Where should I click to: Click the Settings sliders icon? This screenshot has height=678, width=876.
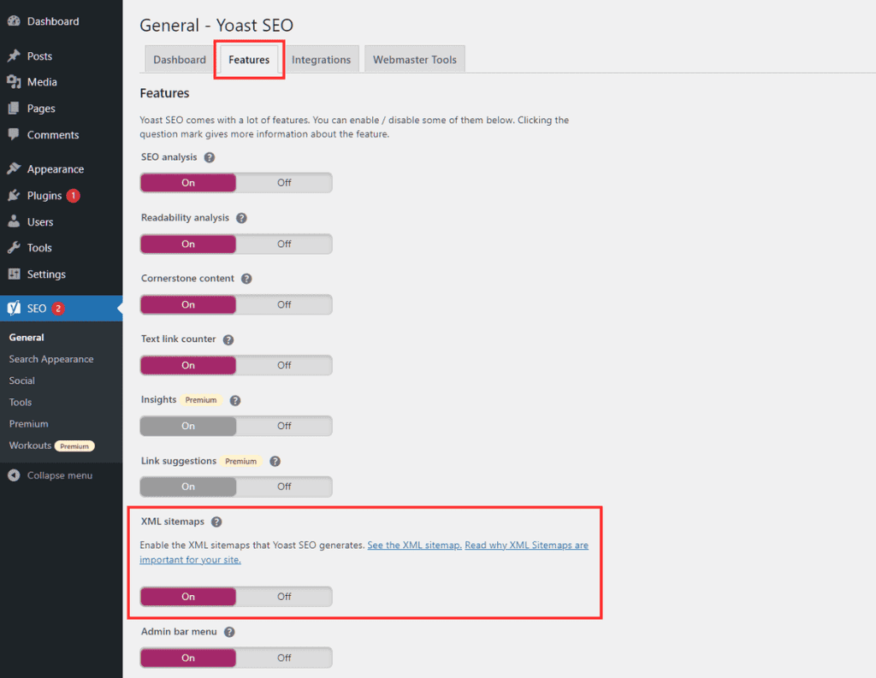pyautogui.click(x=14, y=274)
